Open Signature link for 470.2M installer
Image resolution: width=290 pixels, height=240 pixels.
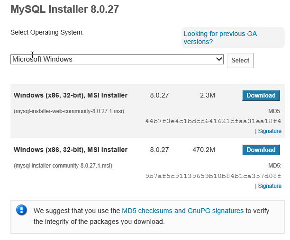tap(270, 186)
